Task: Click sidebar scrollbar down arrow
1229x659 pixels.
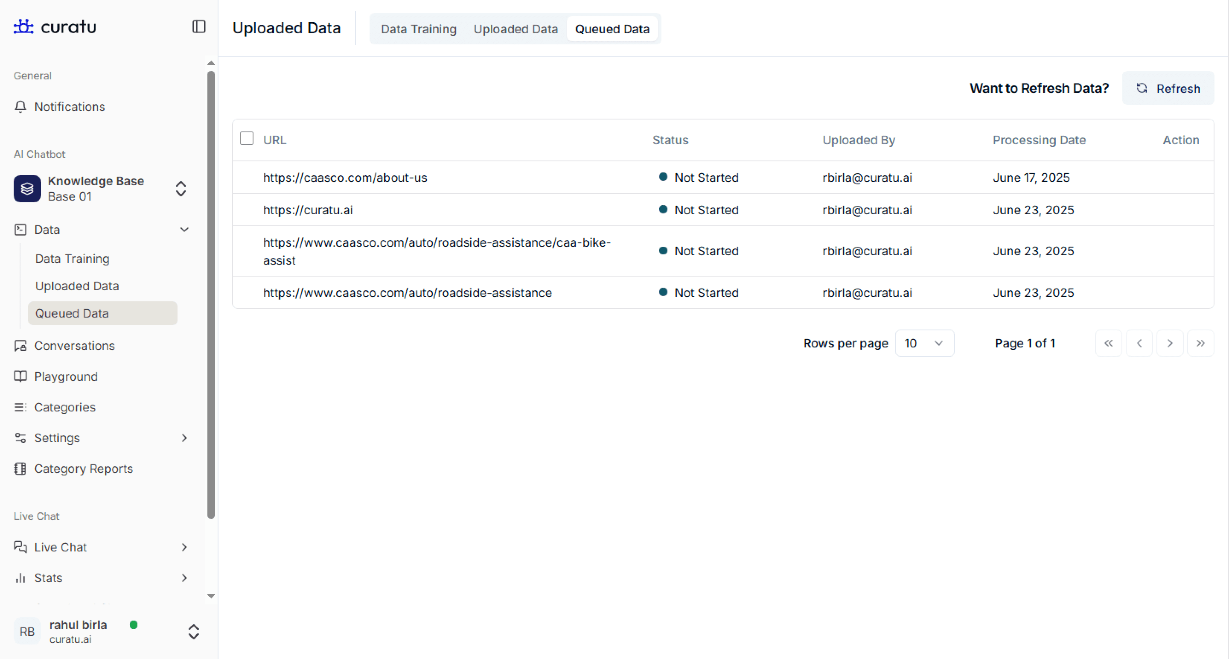Action: coord(211,596)
